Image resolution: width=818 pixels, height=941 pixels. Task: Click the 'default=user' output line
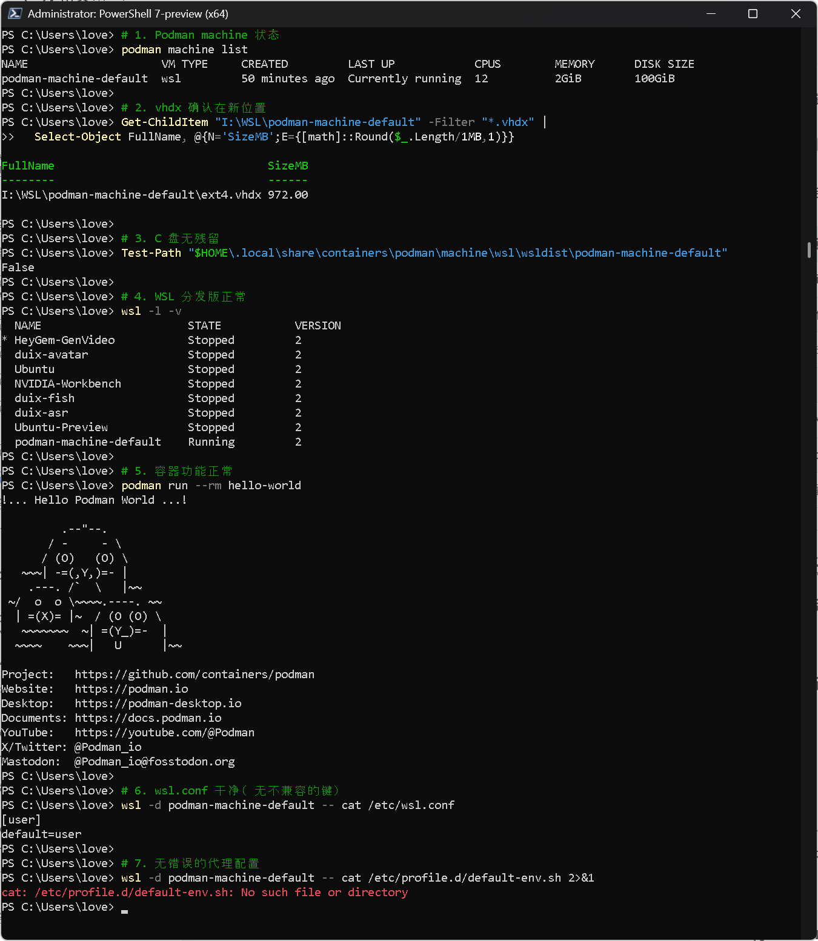coord(41,834)
